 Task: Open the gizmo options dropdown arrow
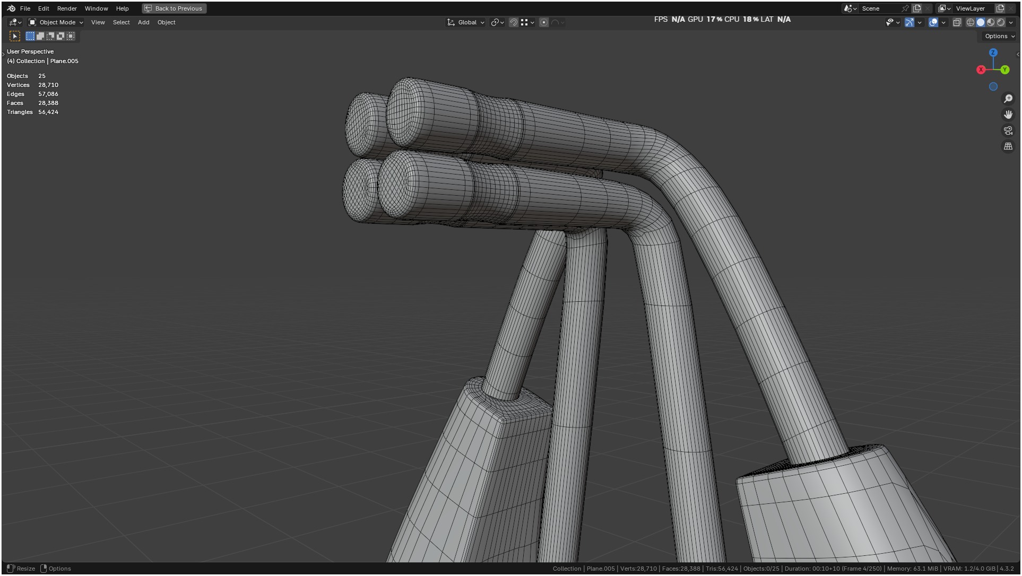pos(920,22)
